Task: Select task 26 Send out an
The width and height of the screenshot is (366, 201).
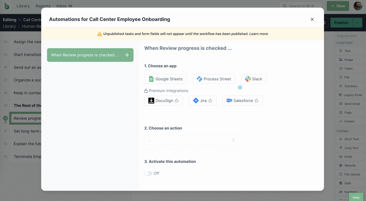Action: point(25,67)
